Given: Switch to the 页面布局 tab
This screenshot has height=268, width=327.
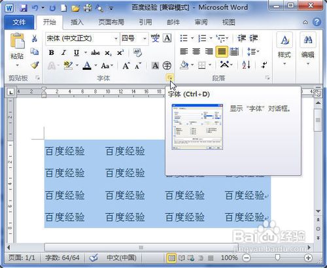Looking at the screenshot, I should pos(111,22).
